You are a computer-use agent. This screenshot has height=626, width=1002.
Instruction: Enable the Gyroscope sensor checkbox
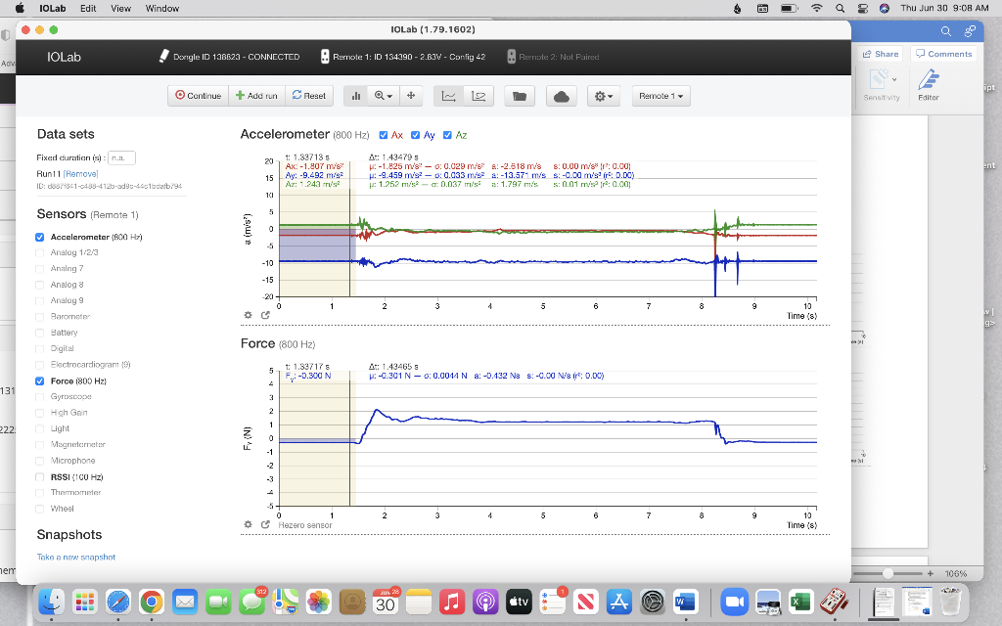39,397
